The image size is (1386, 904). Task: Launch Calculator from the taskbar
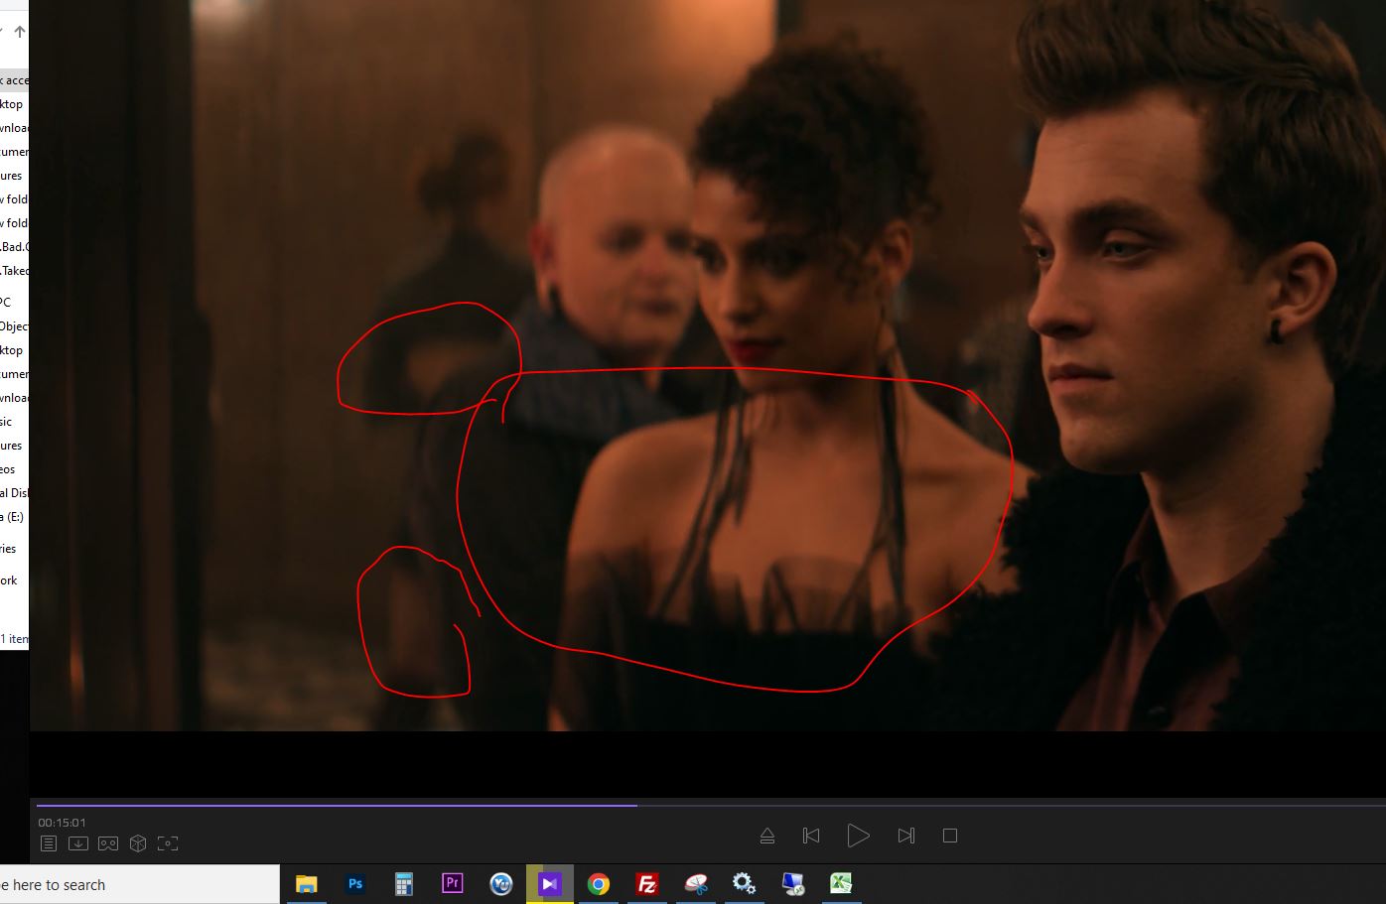click(x=404, y=883)
